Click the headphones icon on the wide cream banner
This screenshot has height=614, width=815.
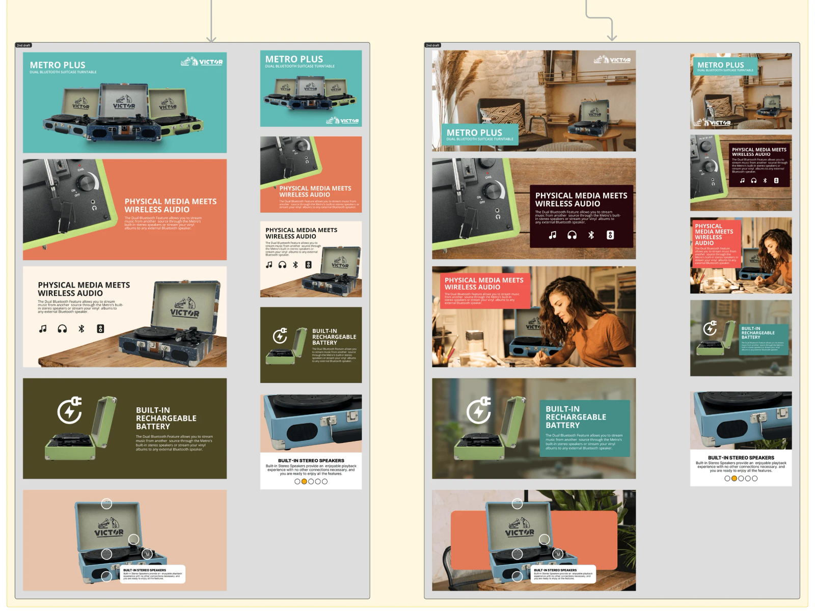tap(62, 329)
